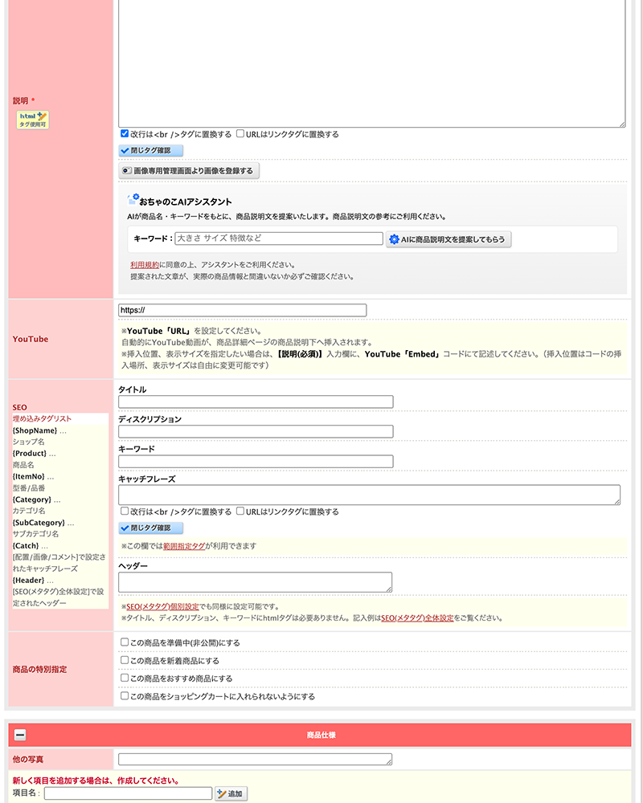Click the キャッチフレーズ text area
The image size is (643, 803).
click(x=369, y=495)
